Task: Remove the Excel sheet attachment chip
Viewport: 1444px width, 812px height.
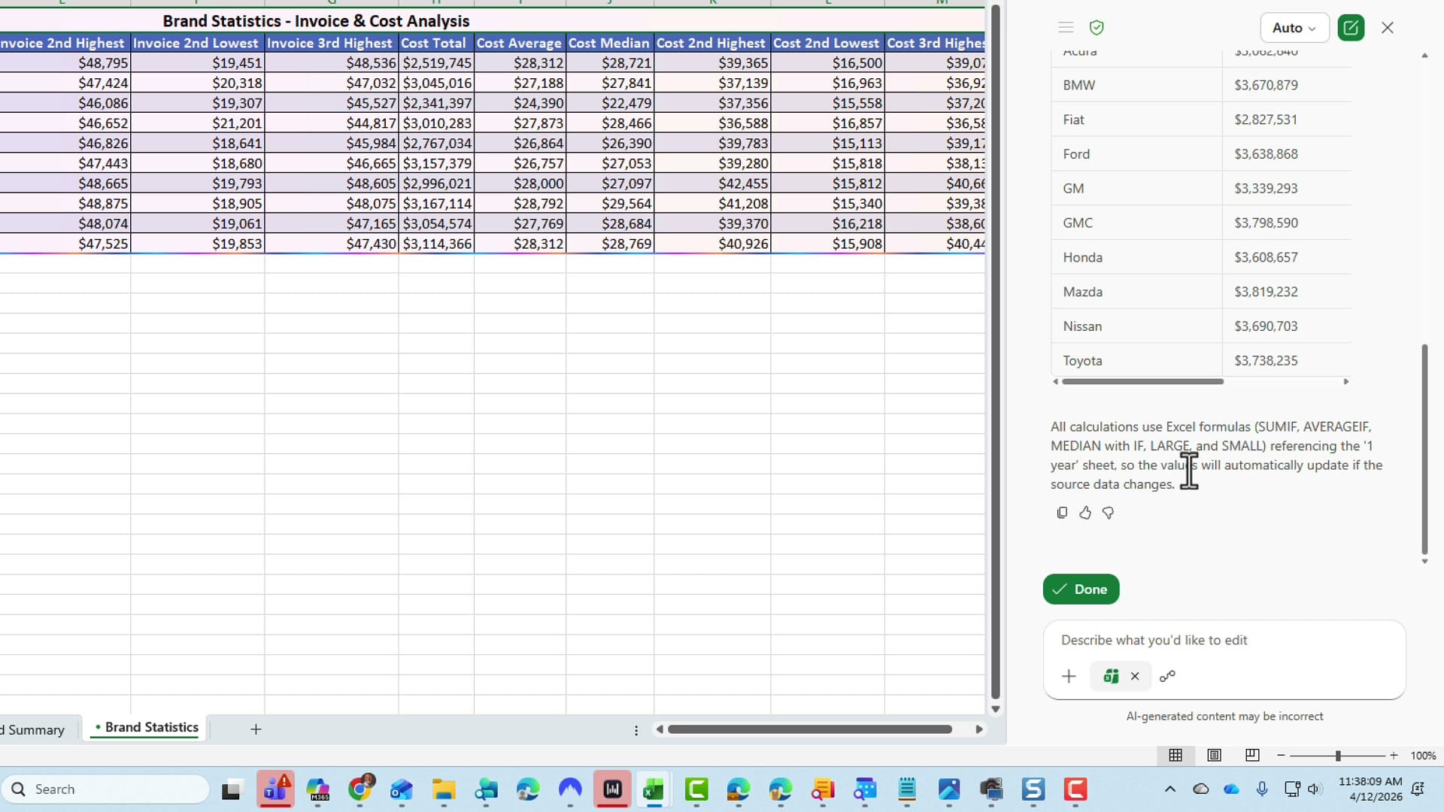Action: pos(1136,676)
